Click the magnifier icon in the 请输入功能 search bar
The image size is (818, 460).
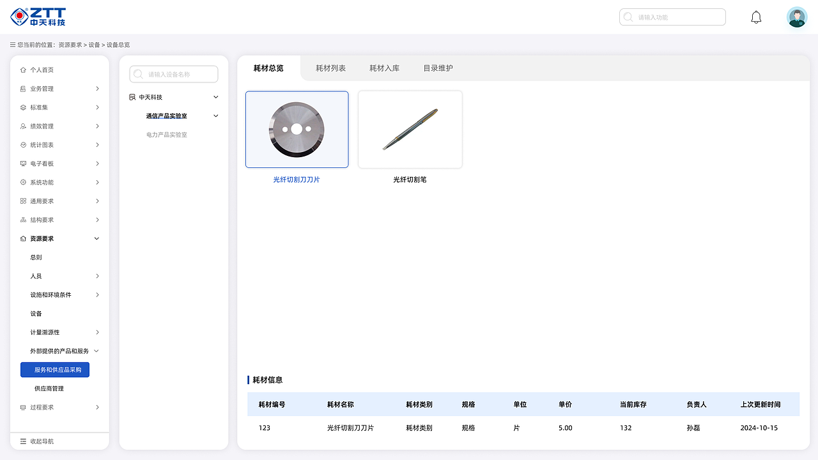628,17
